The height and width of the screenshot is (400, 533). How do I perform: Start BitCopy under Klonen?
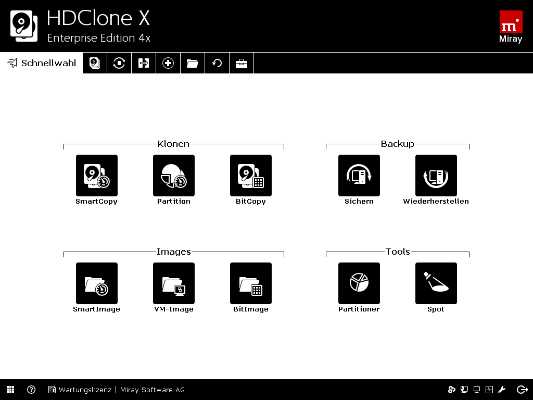pyautogui.click(x=251, y=176)
